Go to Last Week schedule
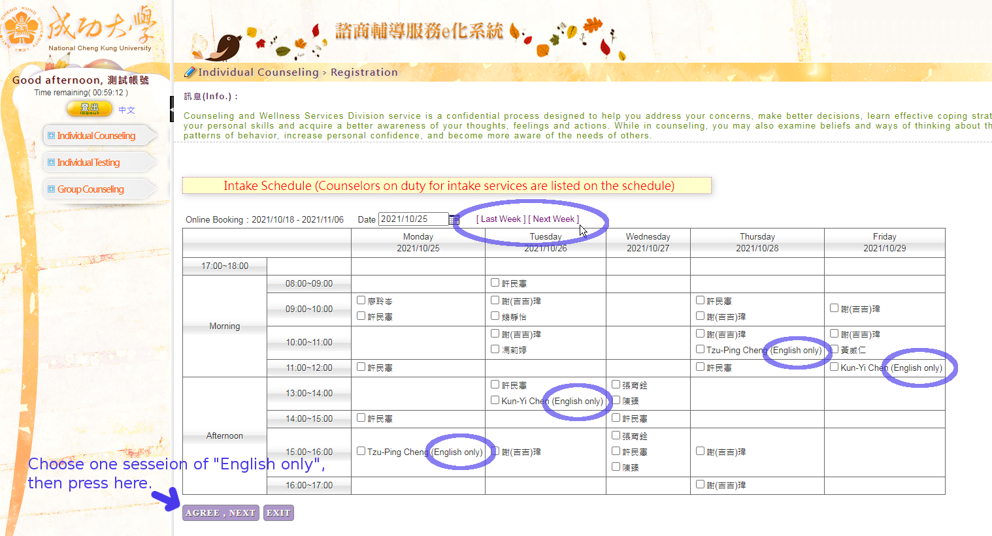This screenshot has width=992, height=536. pyautogui.click(x=501, y=219)
